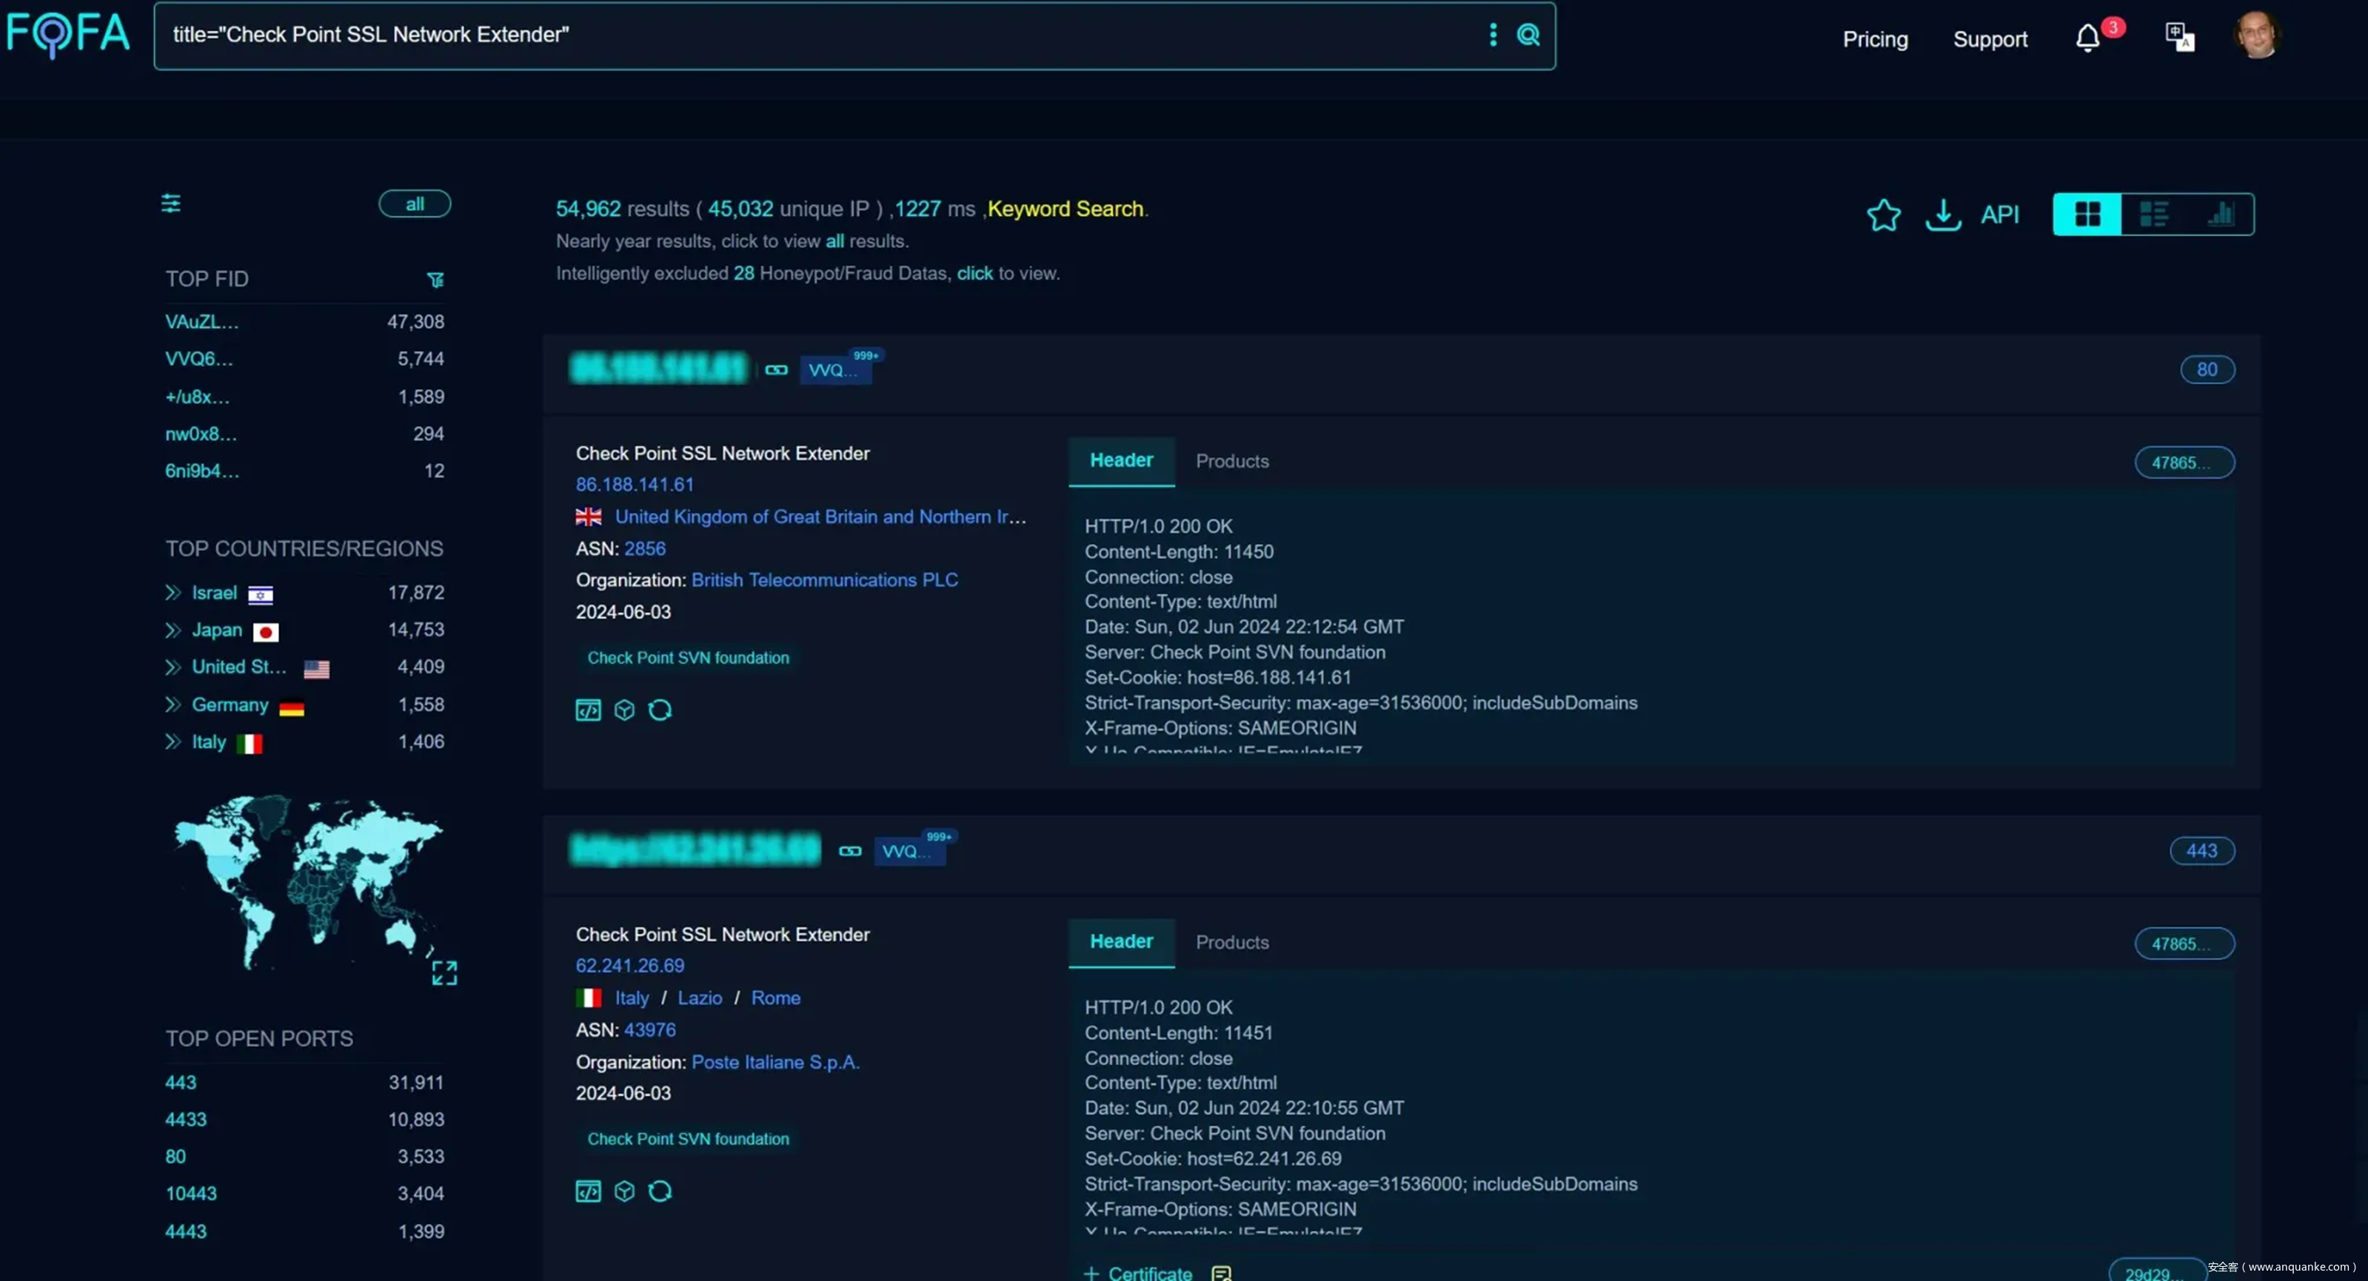Click the TOP FID funnel filter icon
2368x1281 pixels.
tap(435, 279)
